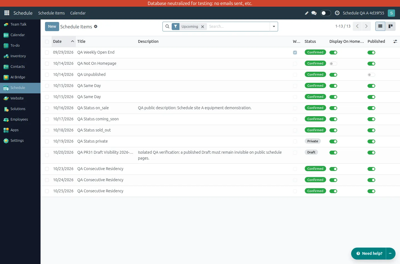This screenshot has height=264, width=400.
Task: Open the apps grid menu icon
Action: tap(7, 13)
